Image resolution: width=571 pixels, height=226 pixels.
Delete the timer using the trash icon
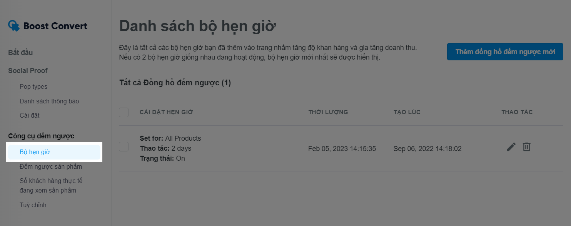(x=526, y=147)
